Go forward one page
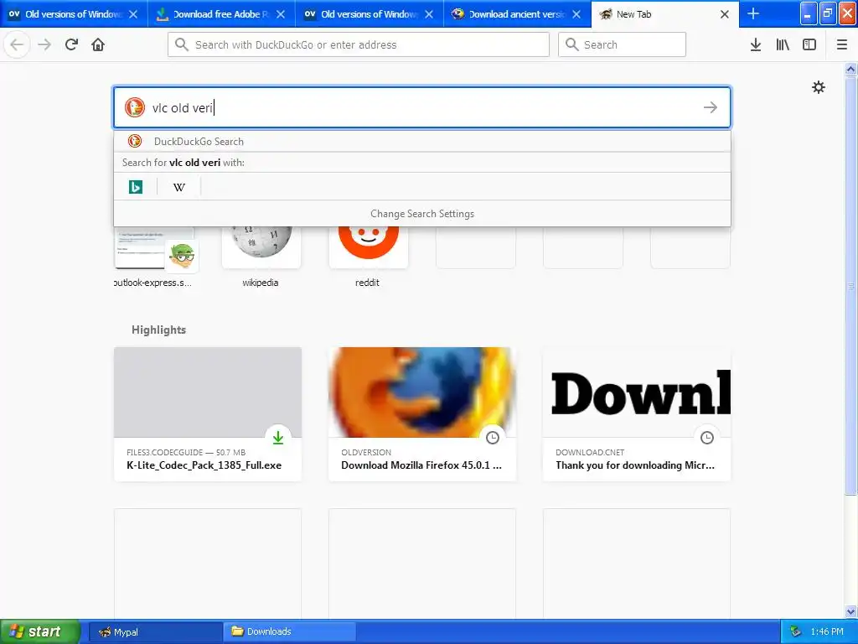Screen dimensions: 858x644 click(44, 44)
